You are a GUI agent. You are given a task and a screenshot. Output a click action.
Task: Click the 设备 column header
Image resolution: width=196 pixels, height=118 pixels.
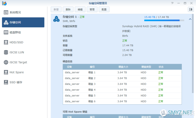tap(69, 67)
